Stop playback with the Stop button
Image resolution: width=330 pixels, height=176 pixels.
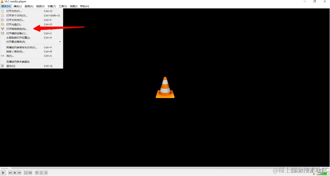[15, 173]
